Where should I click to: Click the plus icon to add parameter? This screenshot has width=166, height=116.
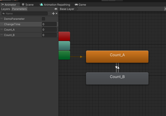pos(53,14)
